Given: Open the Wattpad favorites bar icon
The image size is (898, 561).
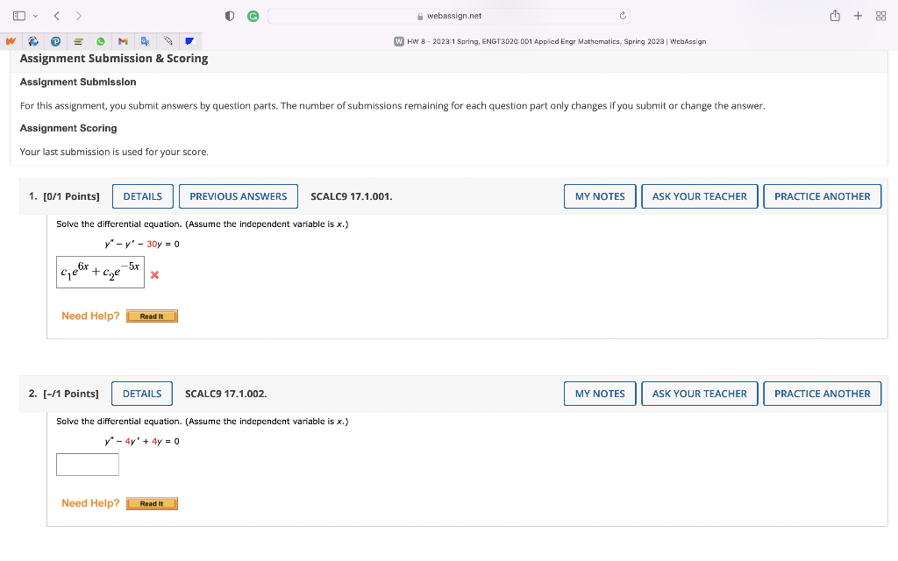Looking at the screenshot, I should point(11,40).
